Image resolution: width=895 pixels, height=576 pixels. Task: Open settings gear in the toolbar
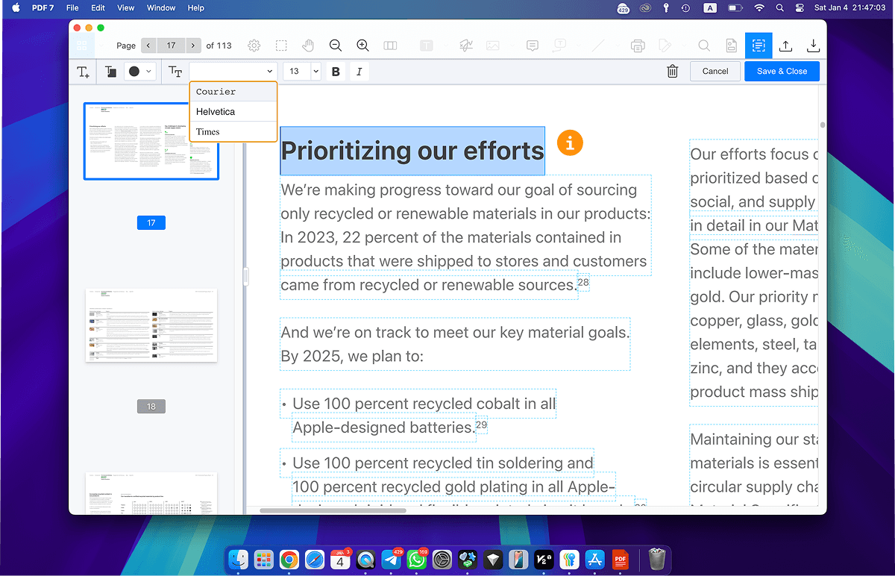(254, 46)
